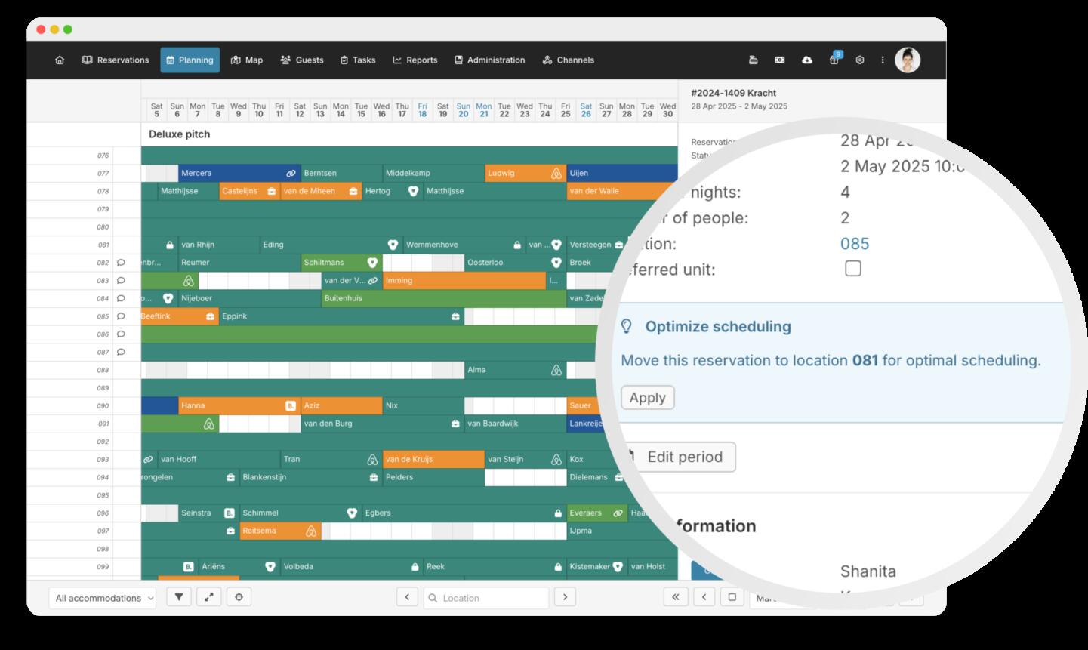Click the banknote payments icon
The width and height of the screenshot is (1088, 650).
point(780,60)
